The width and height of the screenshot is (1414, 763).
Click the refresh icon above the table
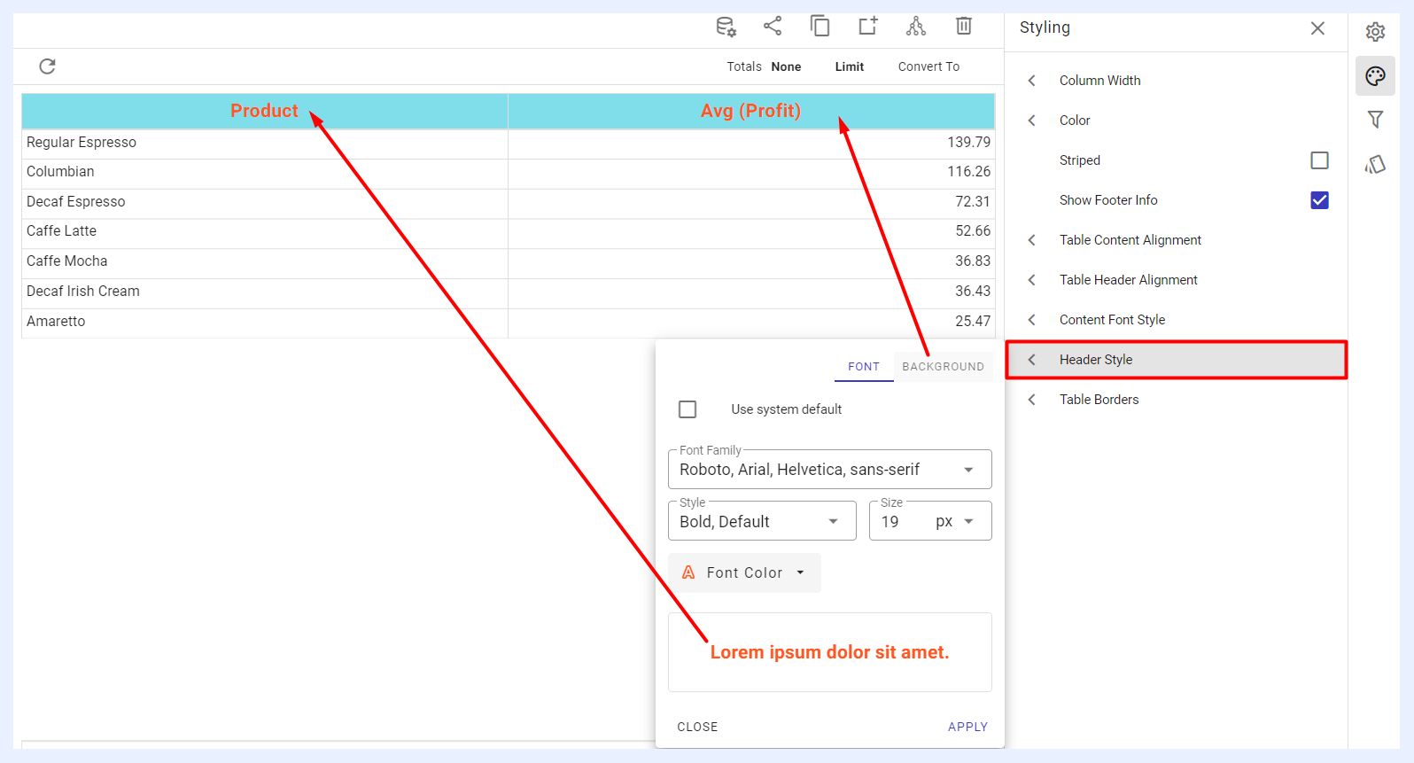click(x=48, y=66)
